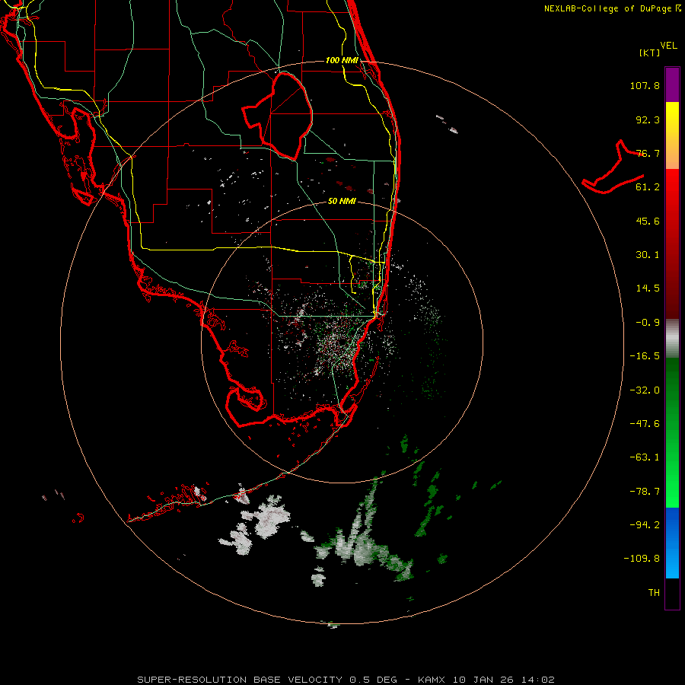Select the -94.2 scale value
Viewport: 685px width, 685px height.
pos(645,525)
